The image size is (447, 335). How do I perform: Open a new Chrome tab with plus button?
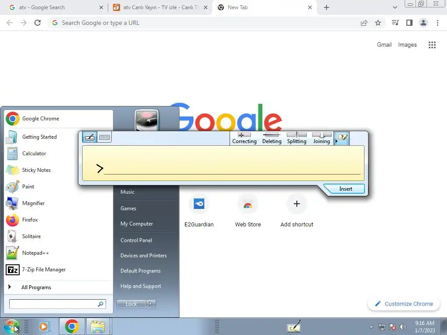pyautogui.click(x=327, y=7)
